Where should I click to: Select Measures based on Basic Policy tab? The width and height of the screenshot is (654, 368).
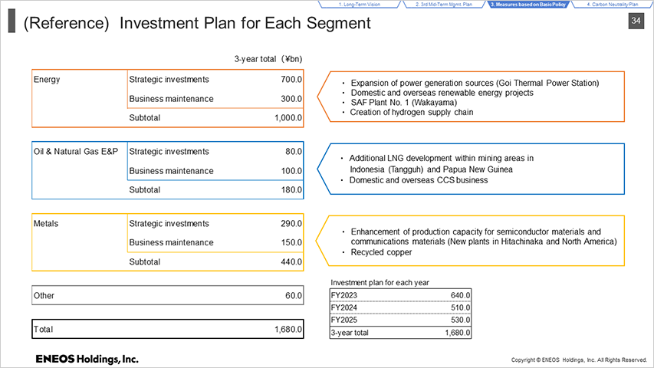(x=528, y=5)
